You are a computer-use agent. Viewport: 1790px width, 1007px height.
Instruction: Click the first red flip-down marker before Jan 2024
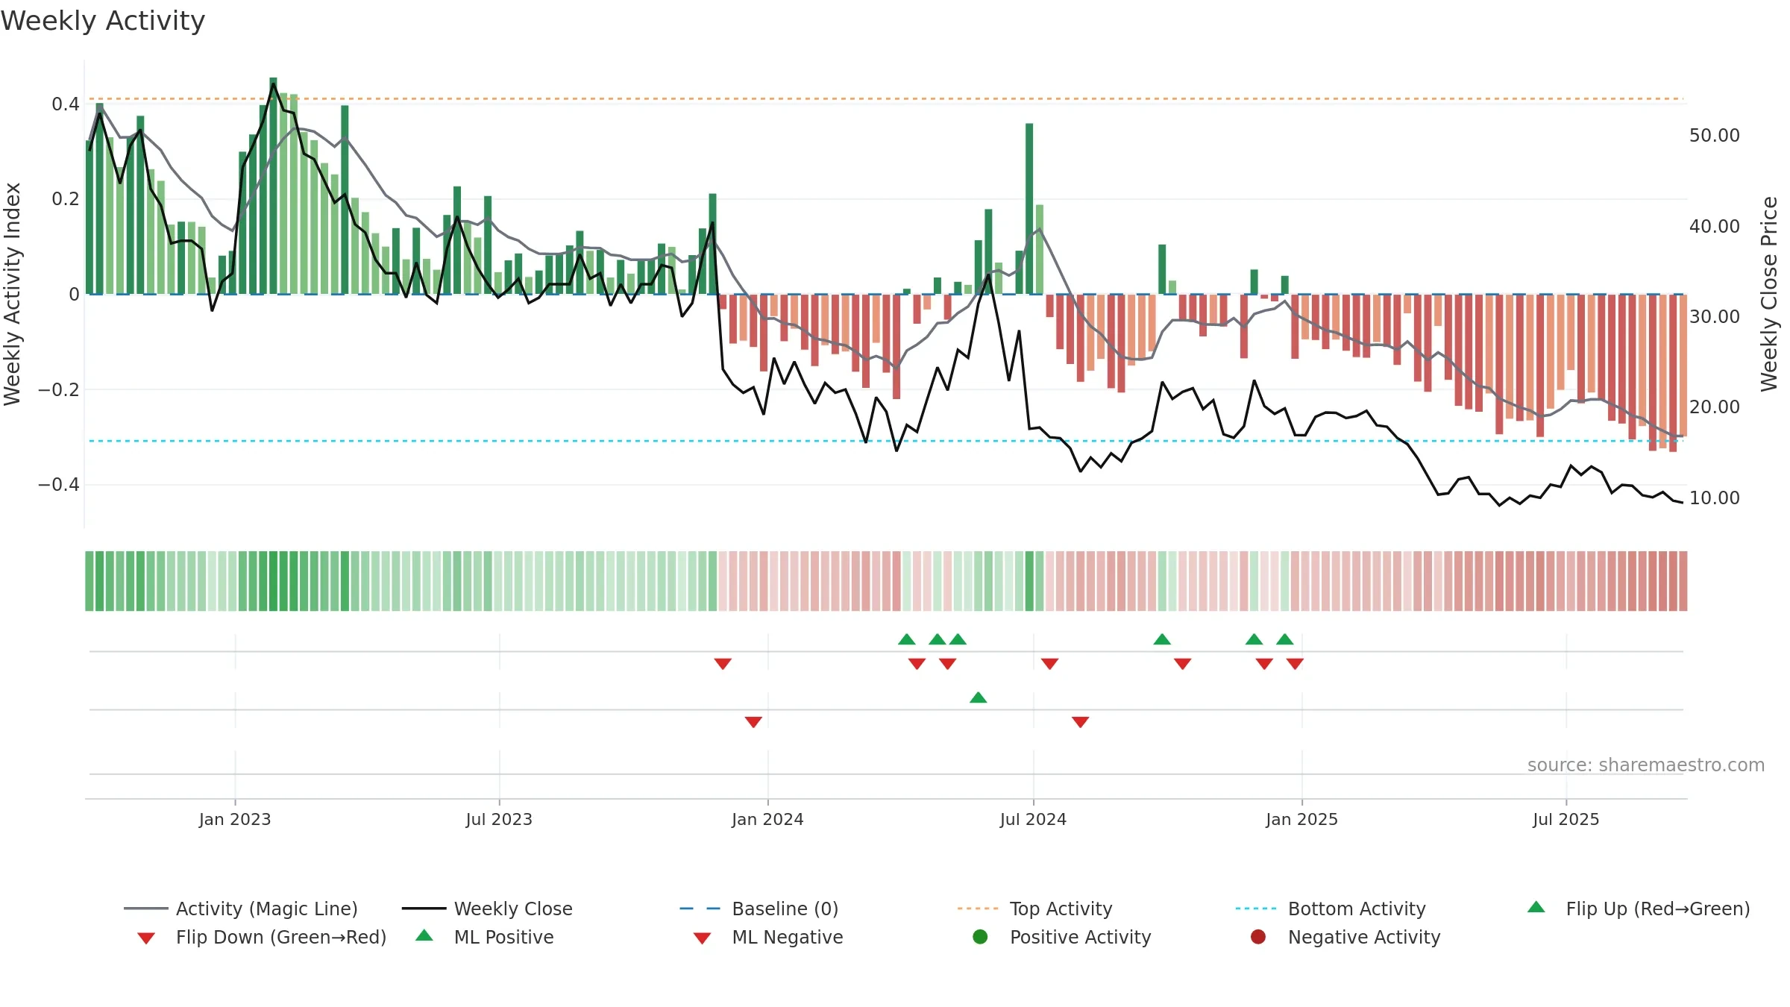click(723, 664)
